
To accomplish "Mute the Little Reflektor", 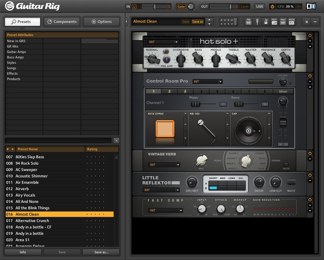I will (291, 182).
